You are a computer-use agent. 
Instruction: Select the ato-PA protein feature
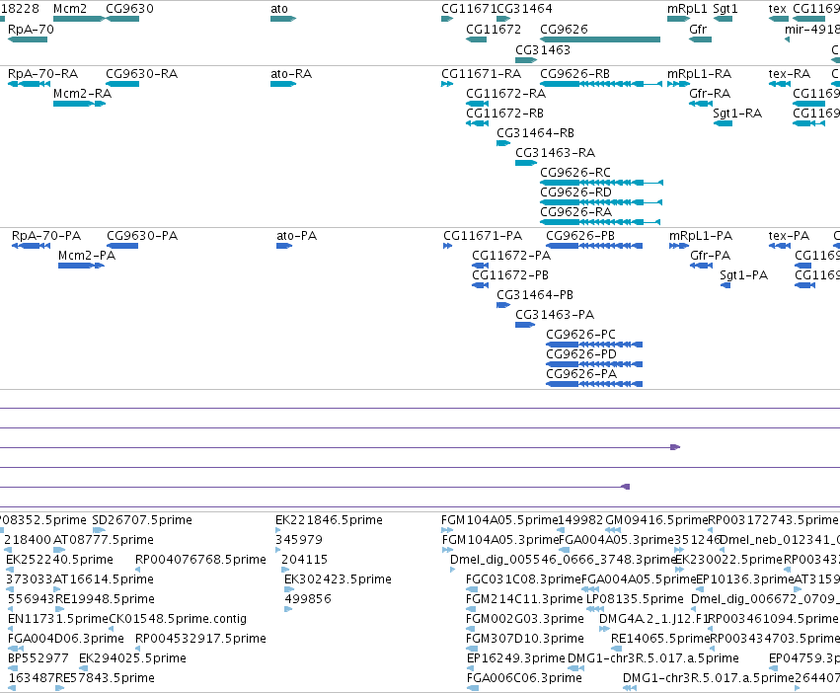(x=284, y=246)
